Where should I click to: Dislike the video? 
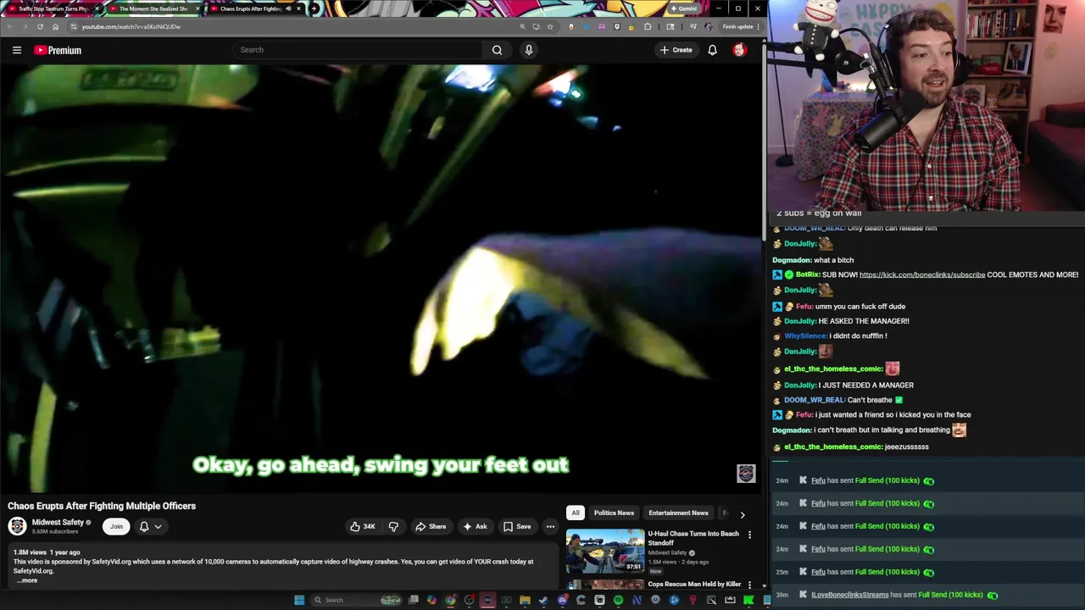393,526
